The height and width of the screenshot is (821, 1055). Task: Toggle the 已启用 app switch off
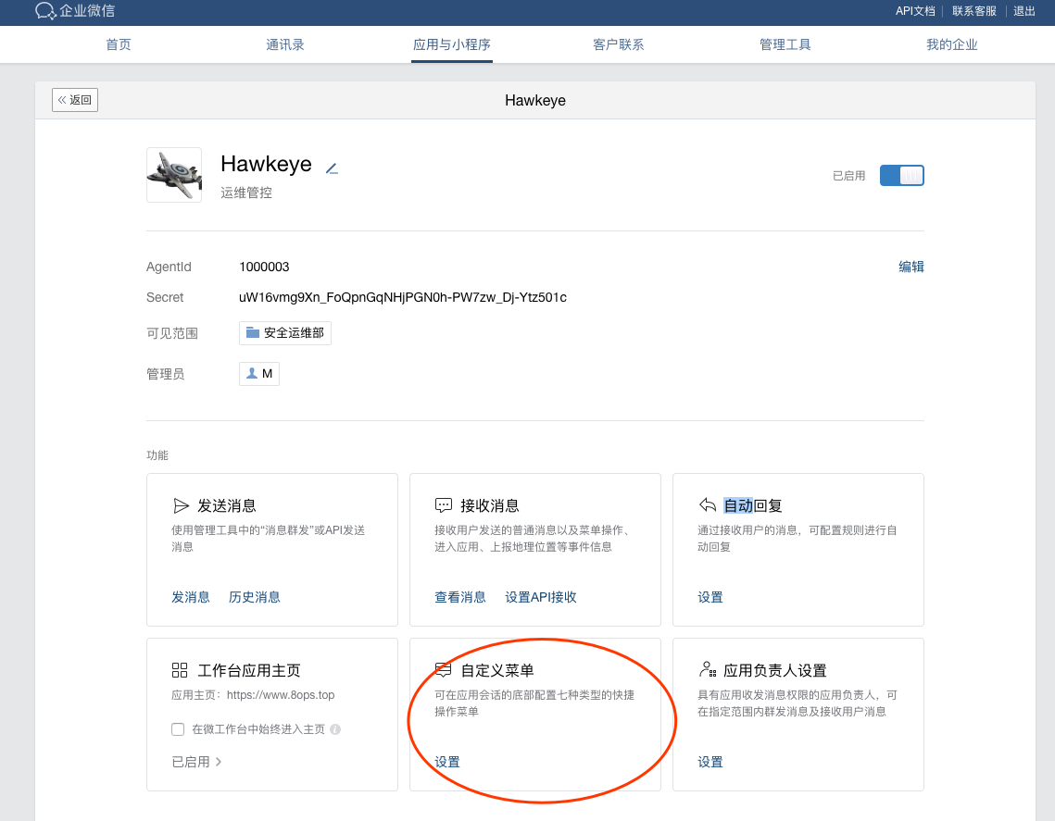point(901,176)
